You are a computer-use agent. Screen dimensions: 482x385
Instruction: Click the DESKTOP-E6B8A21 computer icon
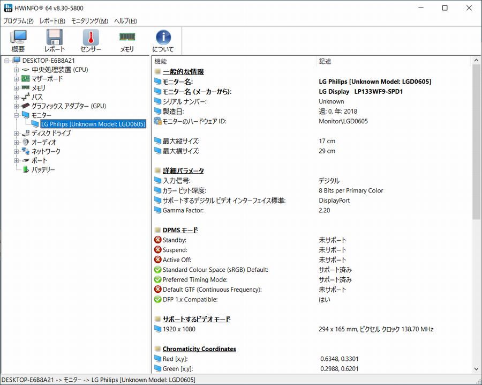tap(17, 60)
